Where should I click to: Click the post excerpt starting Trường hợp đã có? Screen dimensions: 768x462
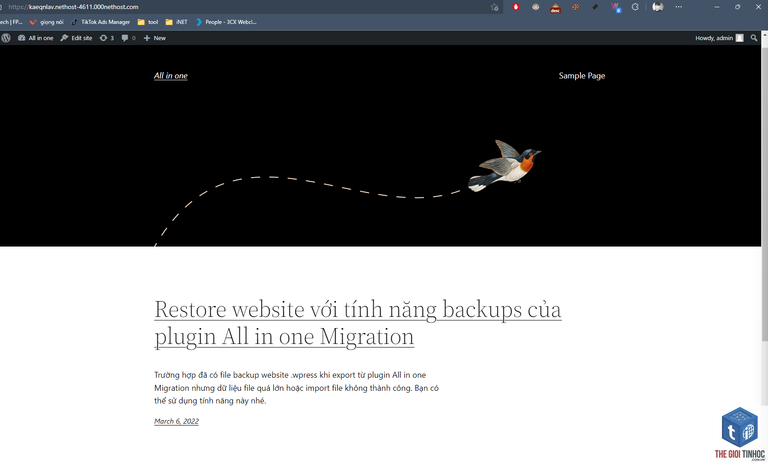pyautogui.click(x=296, y=388)
